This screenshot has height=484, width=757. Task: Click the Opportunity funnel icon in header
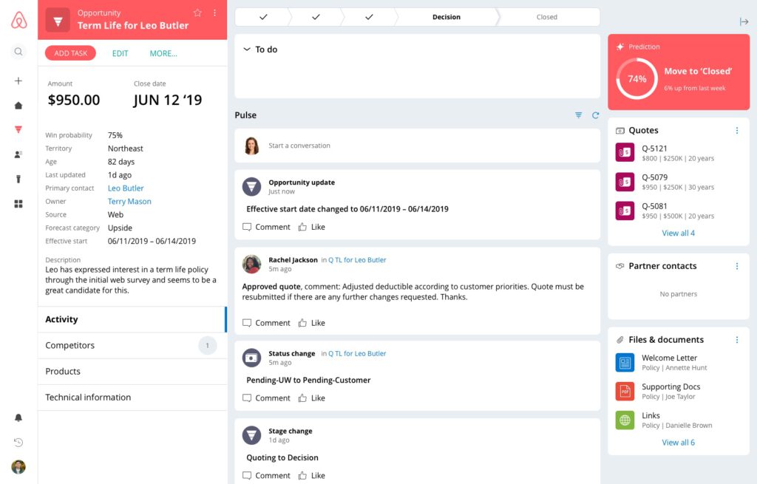point(58,20)
